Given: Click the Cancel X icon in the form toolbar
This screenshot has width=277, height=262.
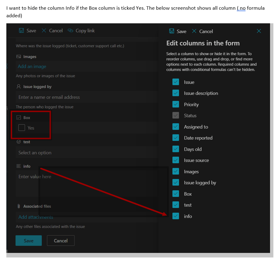Looking at the screenshot, I should (x=44, y=30).
